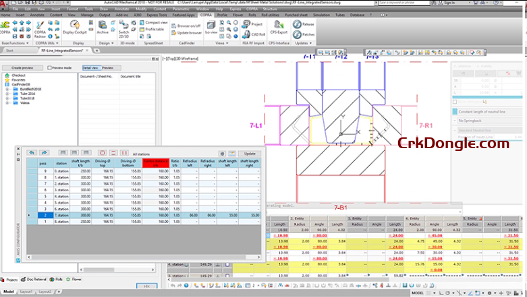Screen dimensions: 527x297
Task: Select the CadFinderDB tree node
Action: tap(21, 85)
